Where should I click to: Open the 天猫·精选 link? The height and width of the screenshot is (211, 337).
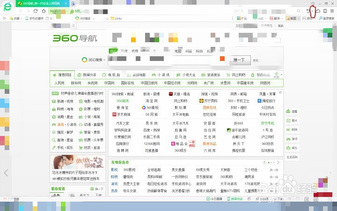179,94
